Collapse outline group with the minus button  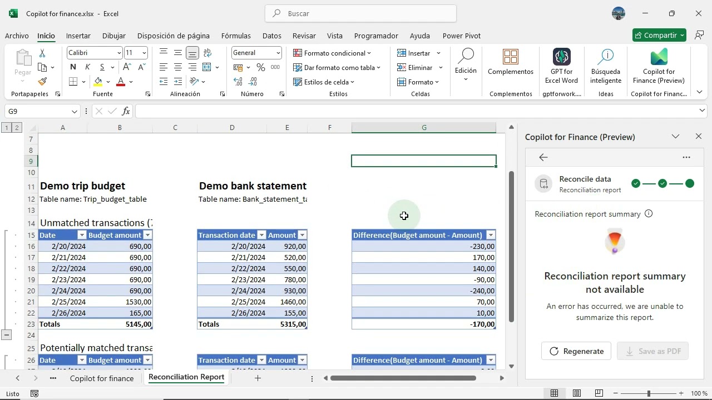pos(7,334)
